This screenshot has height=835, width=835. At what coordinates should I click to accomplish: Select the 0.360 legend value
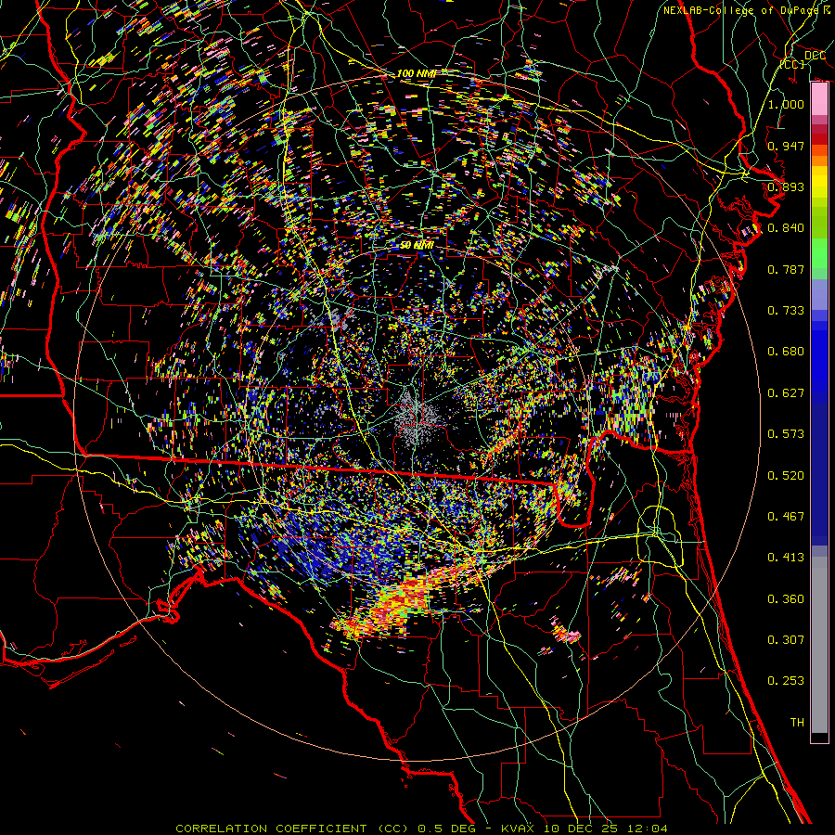tap(786, 599)
